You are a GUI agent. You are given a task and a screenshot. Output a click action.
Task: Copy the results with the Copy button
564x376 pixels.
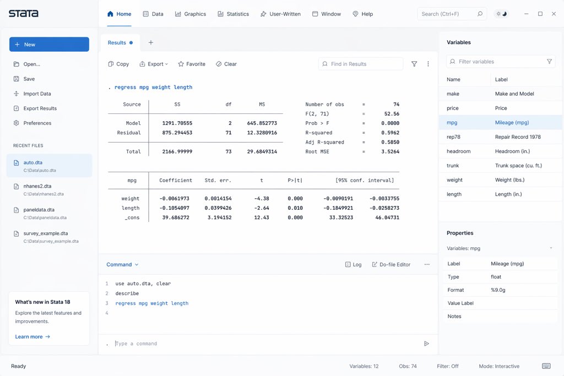(x=118, y=64)
